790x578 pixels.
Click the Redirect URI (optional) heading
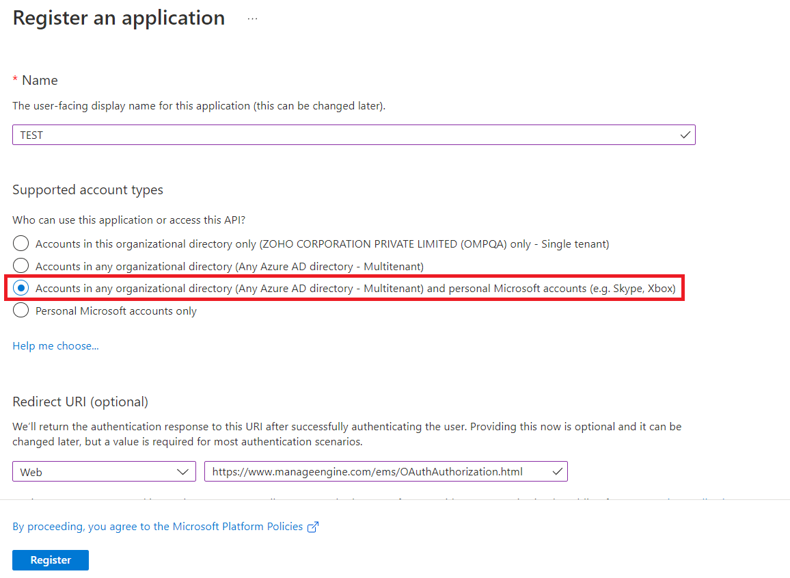pos(80,402)
